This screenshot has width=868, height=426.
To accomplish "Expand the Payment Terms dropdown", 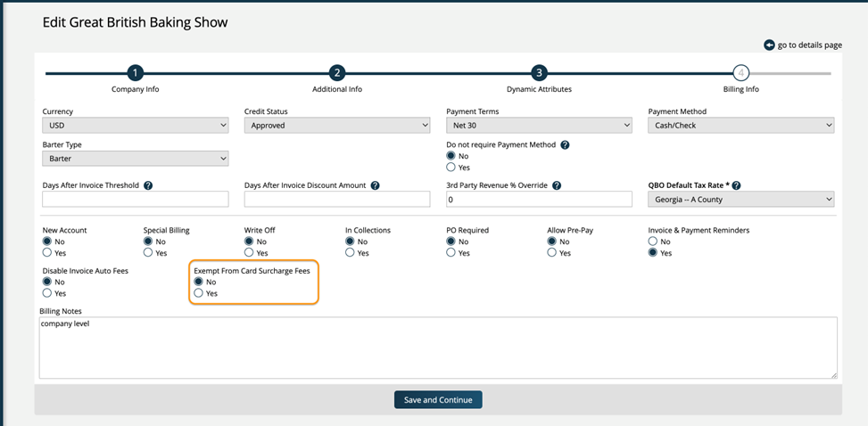I will click(539, 126).
